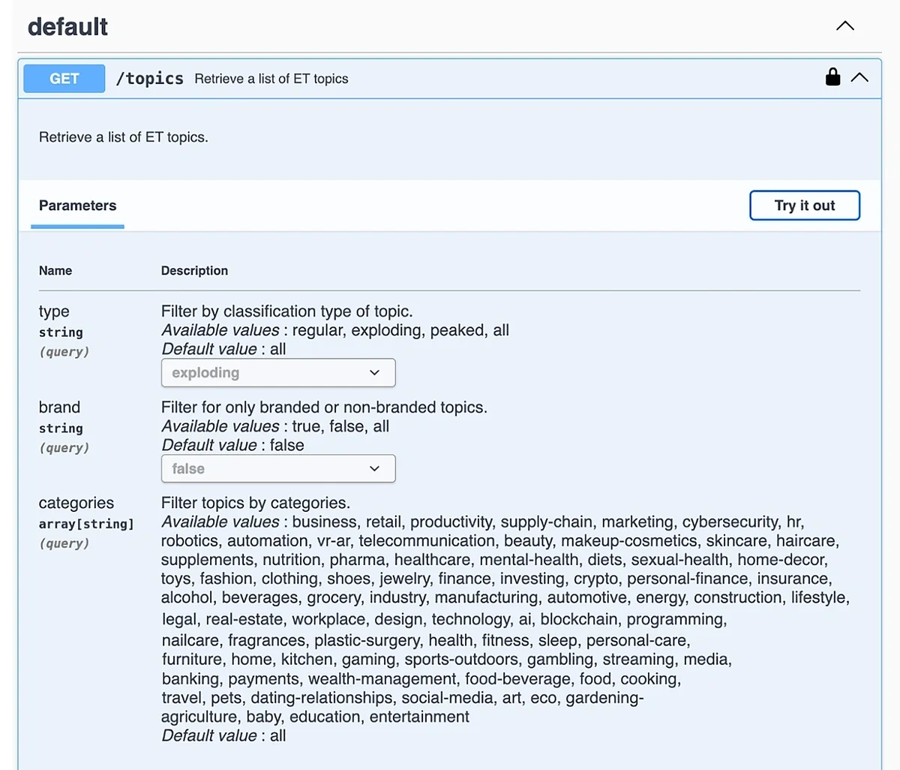The height and width of the screenshot is (770, 900).
Task: Click the endpoint summary text Retrieve a list
Action: point(271,78)
